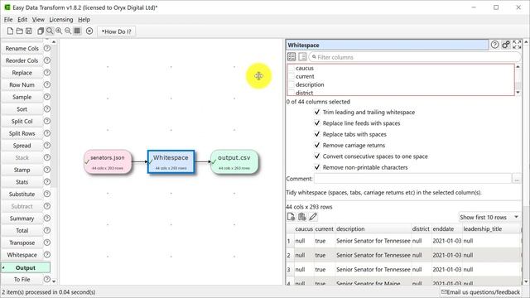Click the circled X stop icon in toolbar
This screenshot has width=530, height=298.
[x=89, y=31]
